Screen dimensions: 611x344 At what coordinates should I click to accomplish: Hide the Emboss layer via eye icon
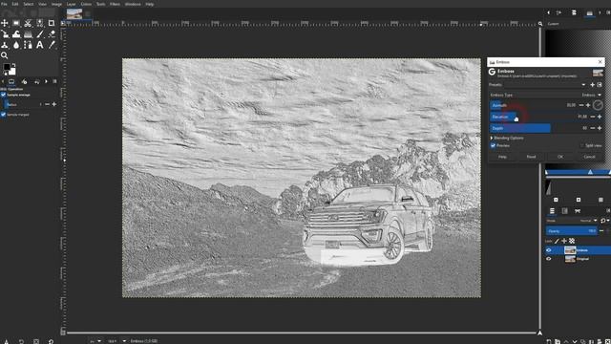click(x=549, y=250)
